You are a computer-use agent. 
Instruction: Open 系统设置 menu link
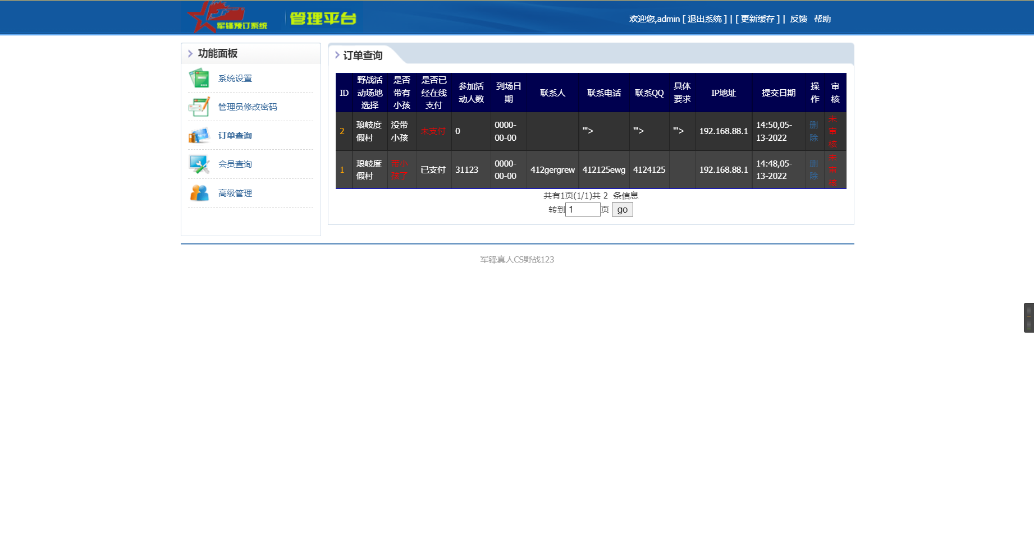(x=235, y=79)
